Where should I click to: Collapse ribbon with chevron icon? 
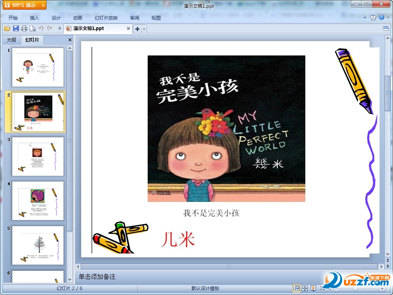click(365, 18)
